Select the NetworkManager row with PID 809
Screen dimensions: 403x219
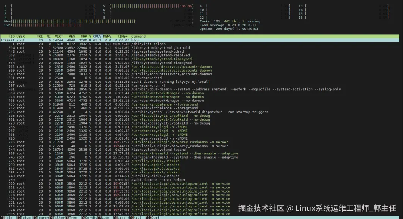[x=200, y=93]
